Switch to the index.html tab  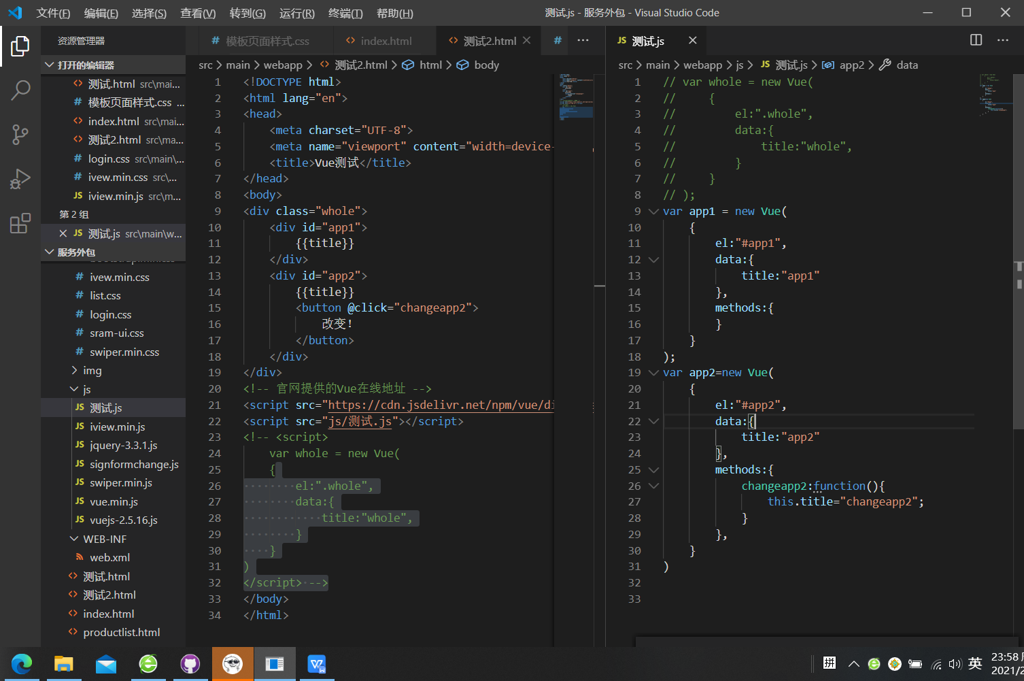tap(386, 41)
